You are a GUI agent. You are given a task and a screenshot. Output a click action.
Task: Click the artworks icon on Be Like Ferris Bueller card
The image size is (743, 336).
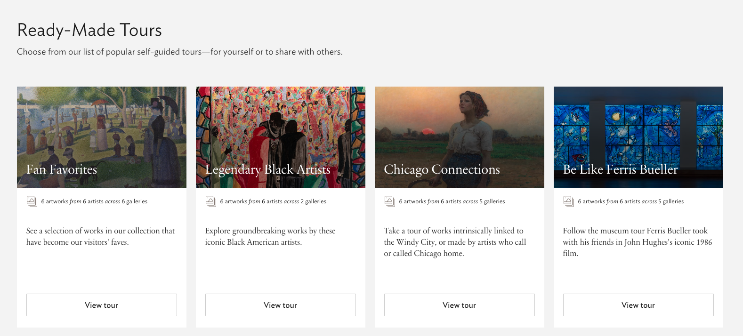569,201
